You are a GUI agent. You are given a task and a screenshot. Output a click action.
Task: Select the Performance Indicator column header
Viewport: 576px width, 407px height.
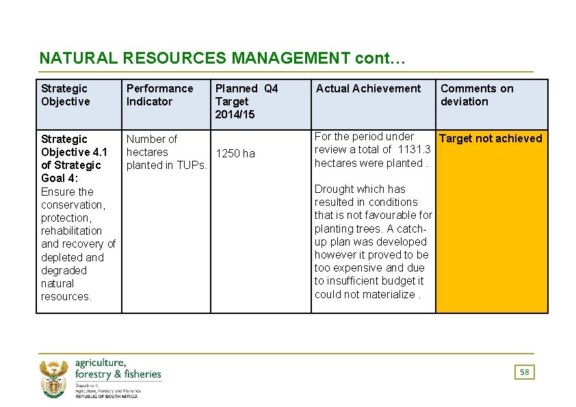click(166, 105)
